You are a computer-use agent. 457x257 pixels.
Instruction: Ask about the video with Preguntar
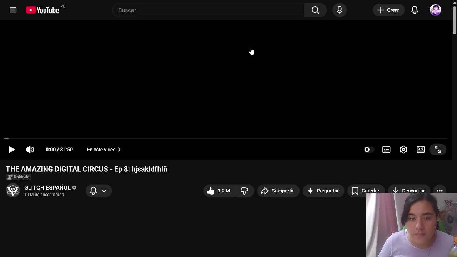323,191
